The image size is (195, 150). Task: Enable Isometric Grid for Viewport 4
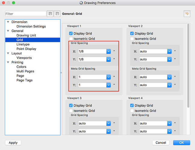(x=132, y=111)
